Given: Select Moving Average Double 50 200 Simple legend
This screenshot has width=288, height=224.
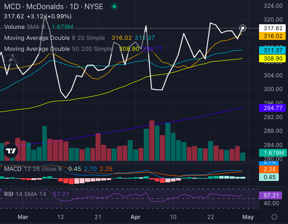Looking at the screenshot, I should pyautogui.click(x=58, y=49).
